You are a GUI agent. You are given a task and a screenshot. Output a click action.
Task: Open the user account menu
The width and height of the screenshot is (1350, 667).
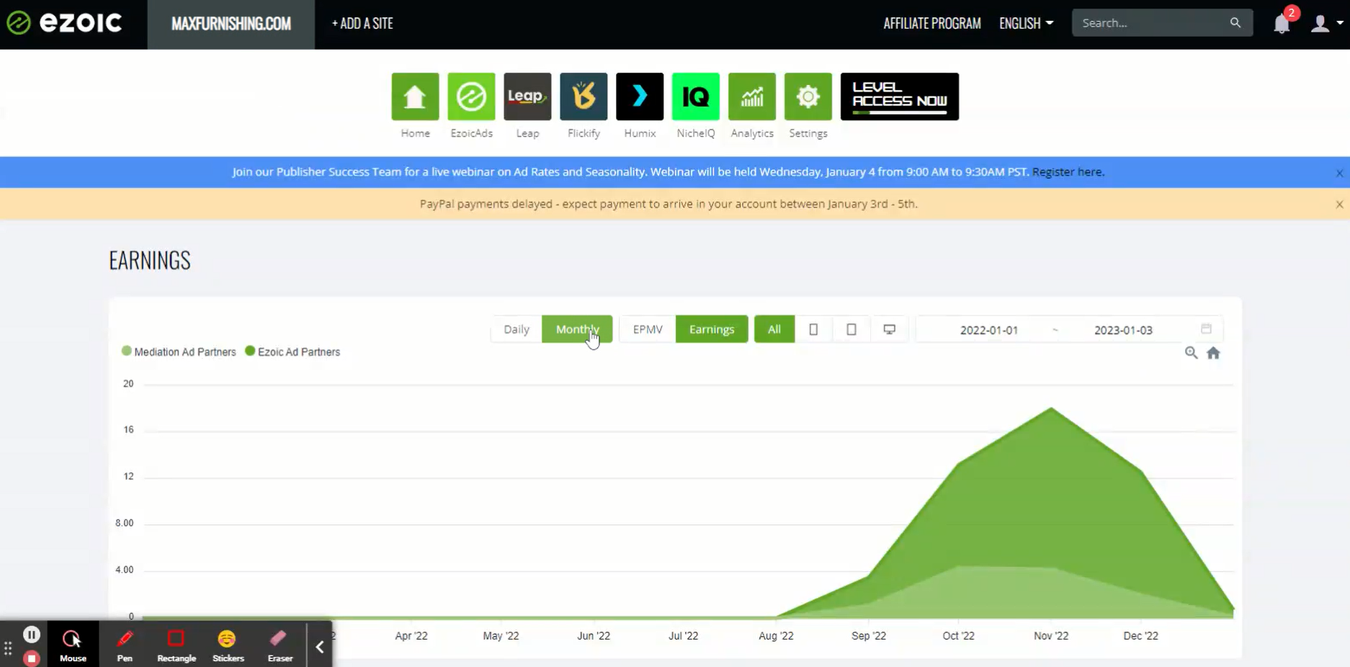coord(1326,24)
